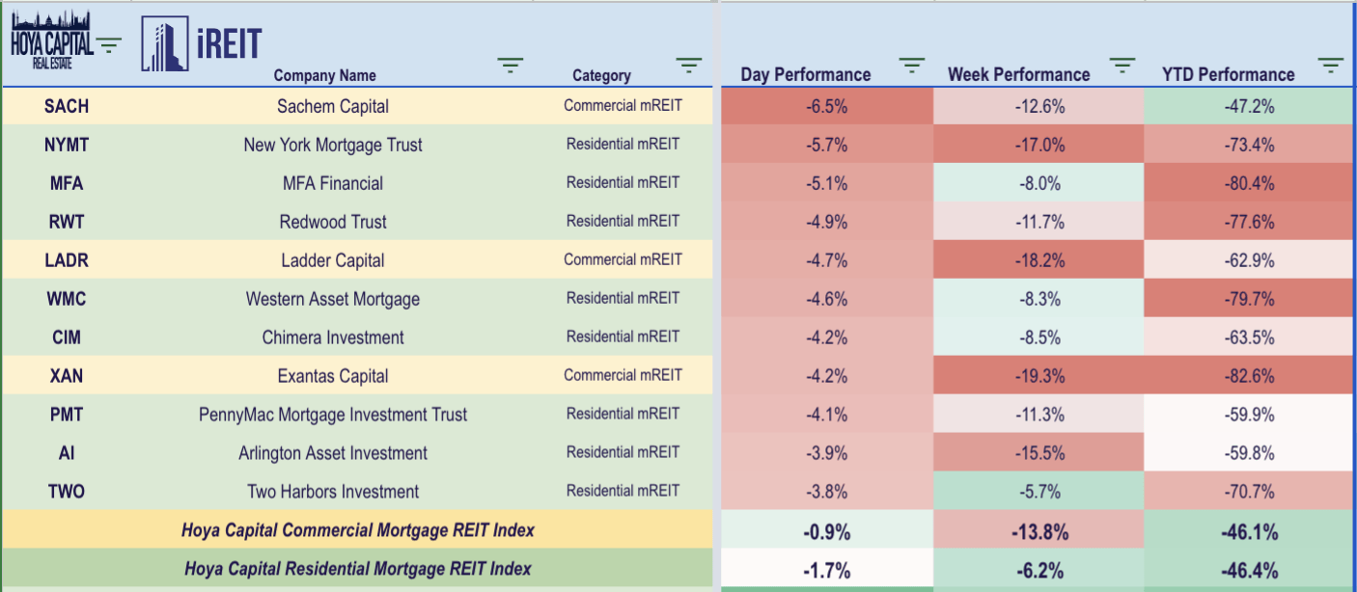Open the Day Performance filter icon
1357x592 pixels.
911,65
